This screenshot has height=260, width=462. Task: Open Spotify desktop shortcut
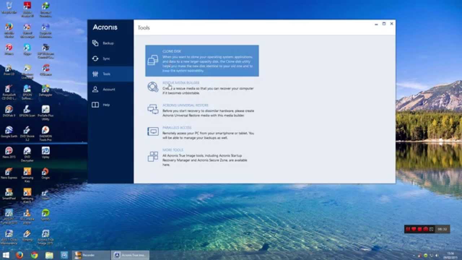[x=45, y=215]
